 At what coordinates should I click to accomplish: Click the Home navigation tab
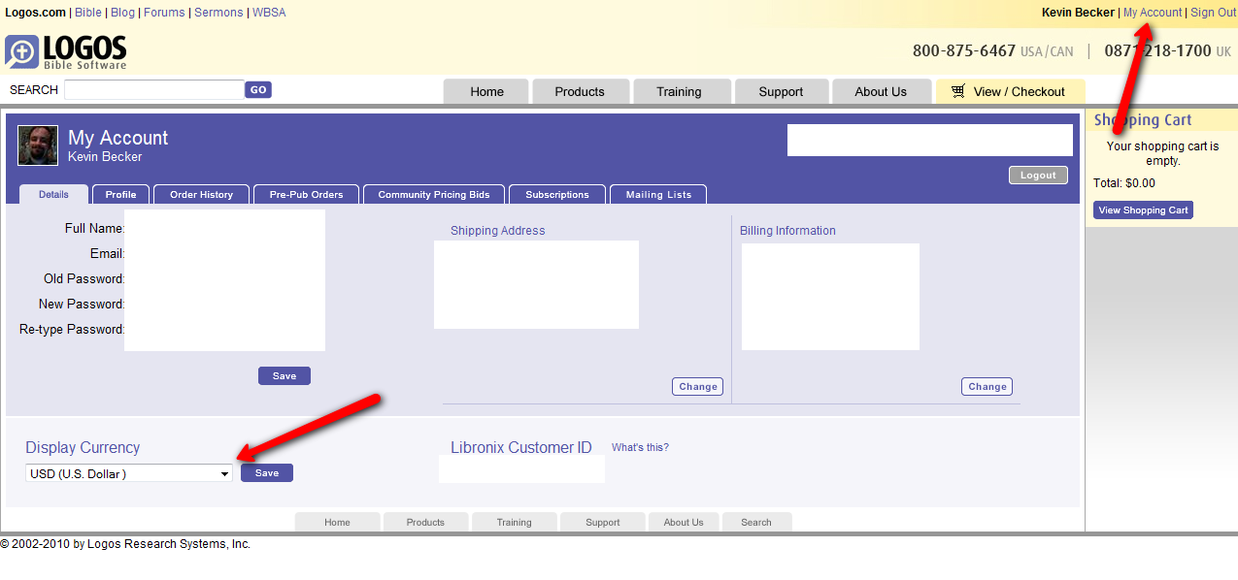(486, 91)
